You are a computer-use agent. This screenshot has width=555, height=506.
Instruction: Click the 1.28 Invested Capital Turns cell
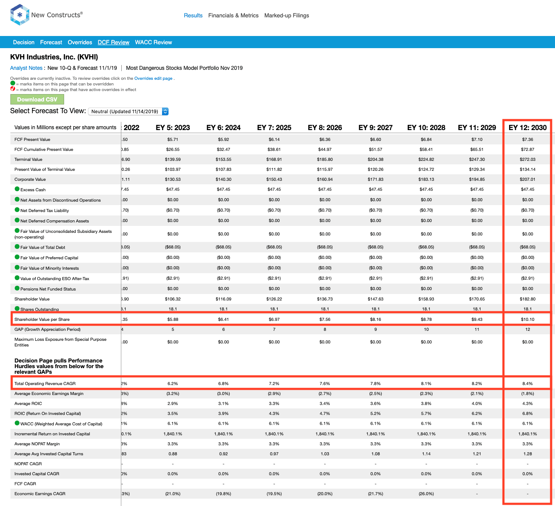click(528, 454)
